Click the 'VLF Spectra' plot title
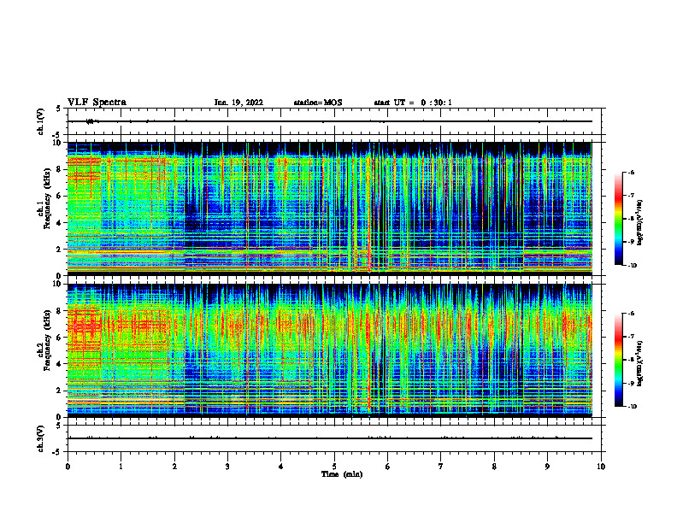This screenshot has width=677, height=523. point(97,103)
